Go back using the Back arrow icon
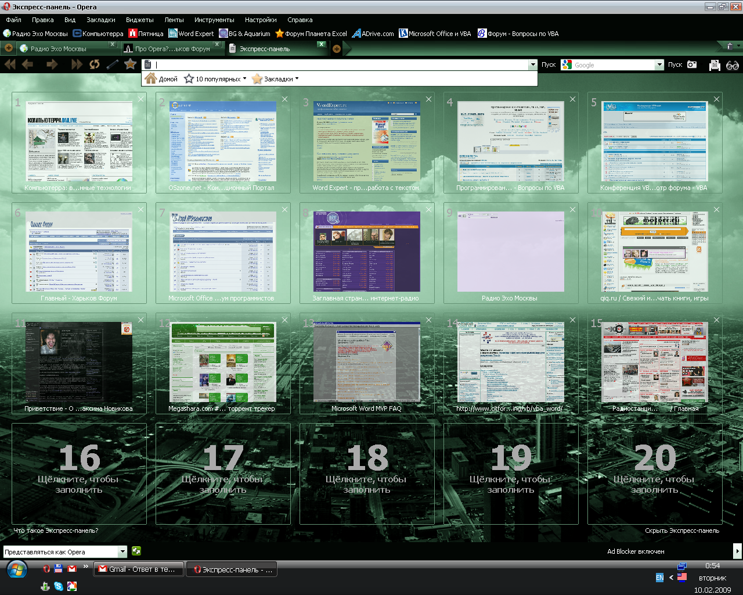The height and width of the screenshot is (595, 743). pos(27,64)
